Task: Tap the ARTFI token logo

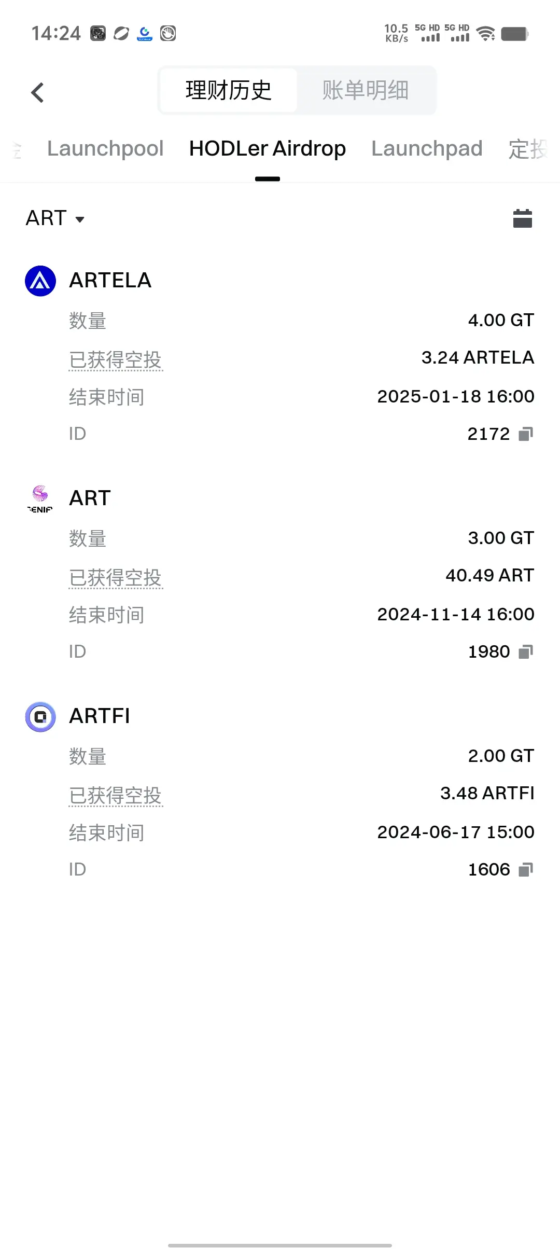Action: (x=40, y=716)
